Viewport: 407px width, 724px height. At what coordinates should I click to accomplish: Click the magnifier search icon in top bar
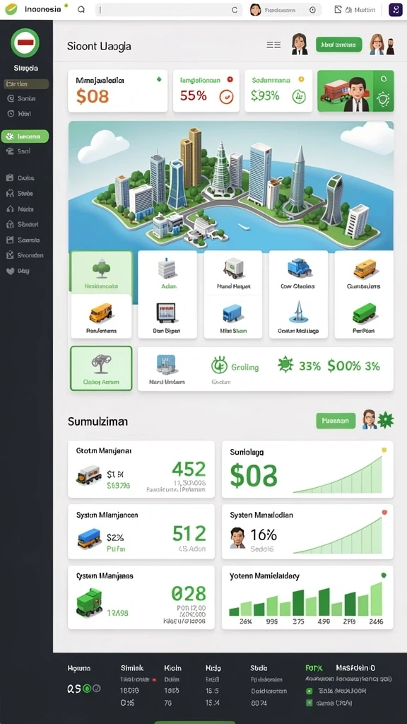[x=81, y=9]
